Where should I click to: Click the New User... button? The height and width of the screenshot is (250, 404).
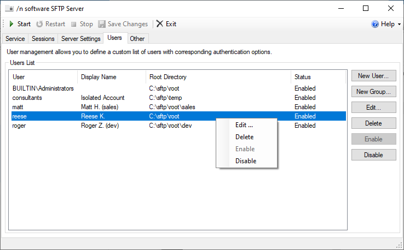[373, 76]
